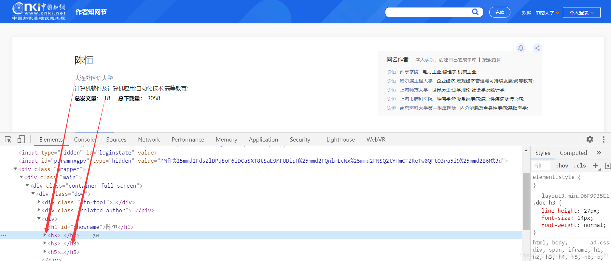Screen dimensions: 611x261
Task: Expand the btn-tool div node
Action: click(39, 202)
